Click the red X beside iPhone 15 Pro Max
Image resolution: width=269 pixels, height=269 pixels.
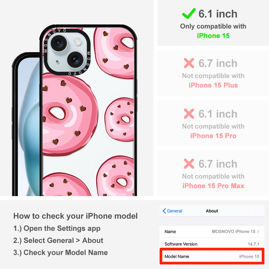(x=189, y=164)
